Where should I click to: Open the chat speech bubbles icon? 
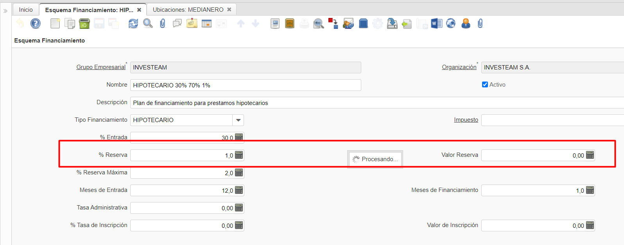[177, 24]
